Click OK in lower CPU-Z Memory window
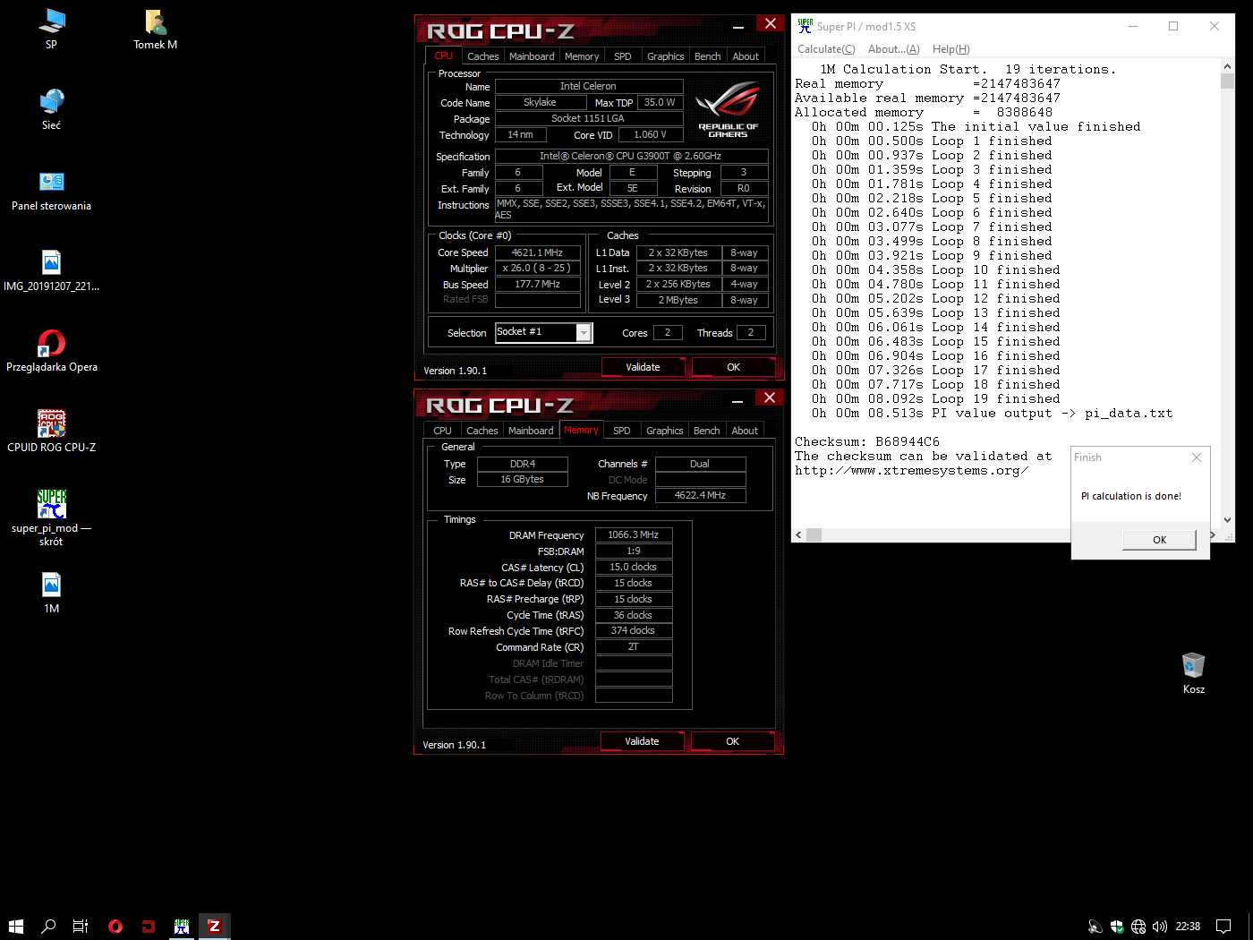This screenshot has width=1253, height=940. pyautogui.click(x=732, y=741)
